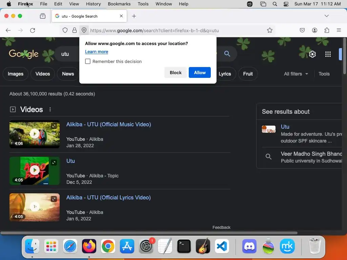Open Visual Studio Code from Dock
Screen dimensions: 347x260
pos(222,246)
